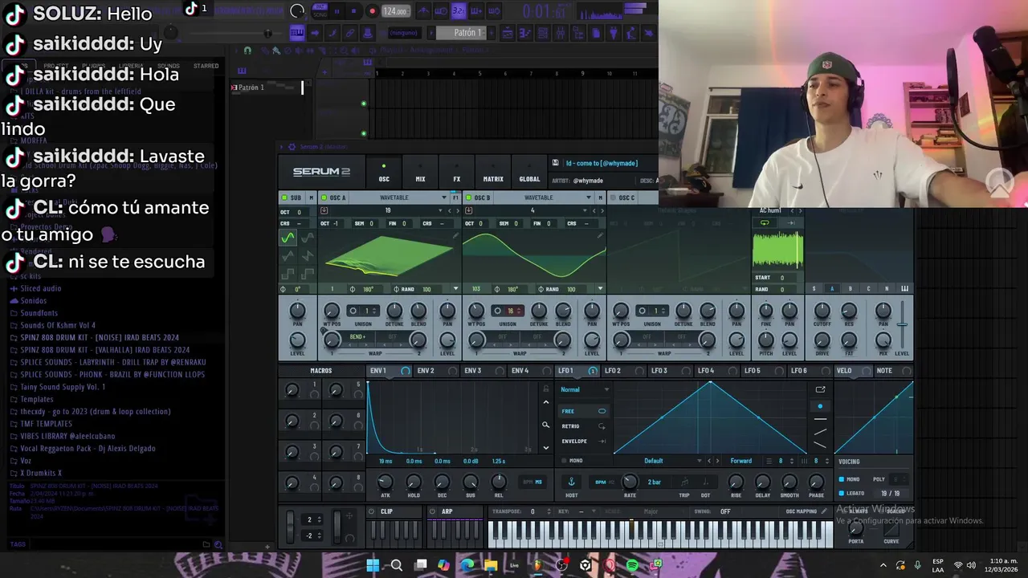Click the save preset disk icon in Serum
This screenshot has height=578, width=1028.
pyautogui.click(x=555, y=163)
